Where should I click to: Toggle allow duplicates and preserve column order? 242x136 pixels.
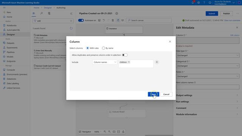(125, 55)
